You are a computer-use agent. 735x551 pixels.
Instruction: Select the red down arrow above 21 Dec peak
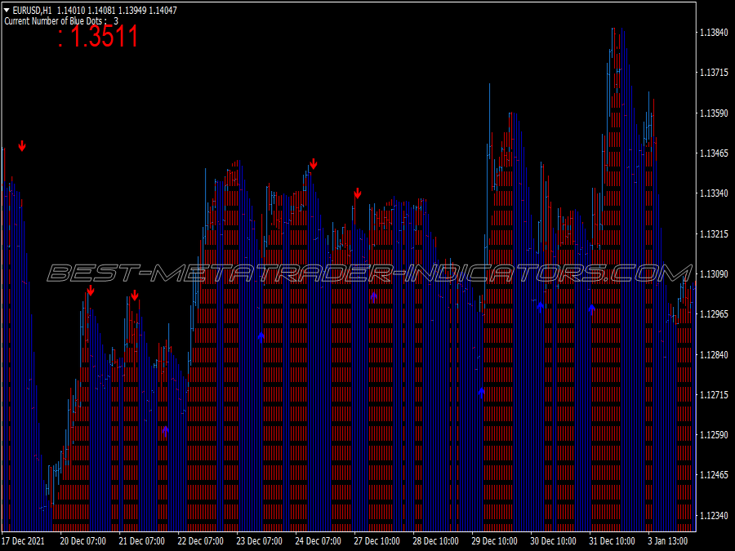[x=135, y=295]
